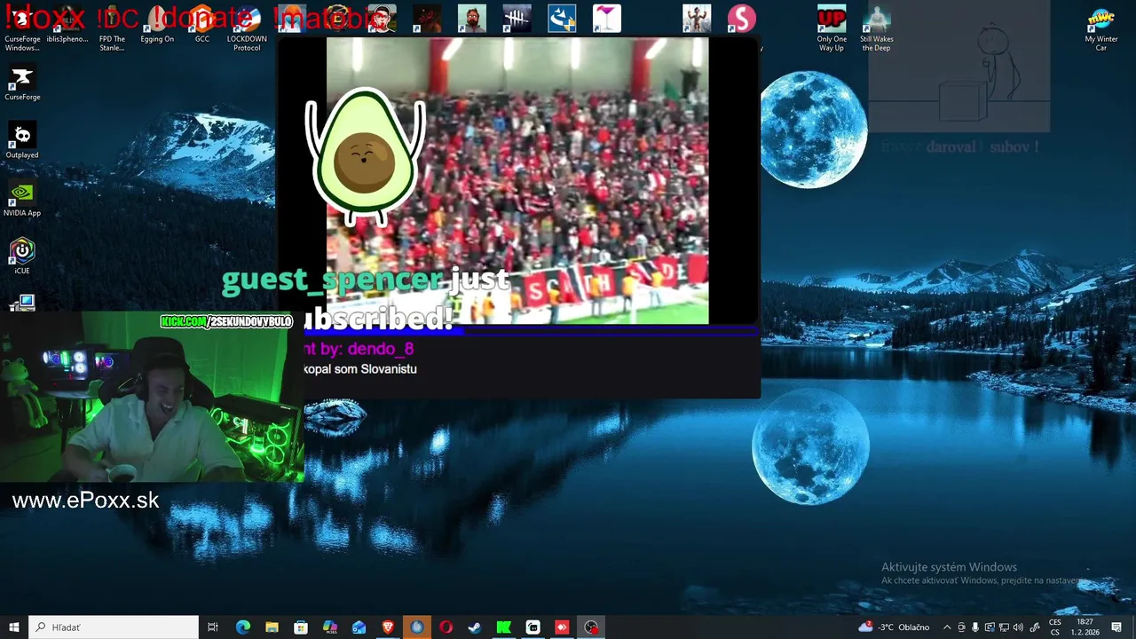The height and width of the screenshot is (639, 1136).
Task: Open the network status tray icon
Action: click(1004, 627)
